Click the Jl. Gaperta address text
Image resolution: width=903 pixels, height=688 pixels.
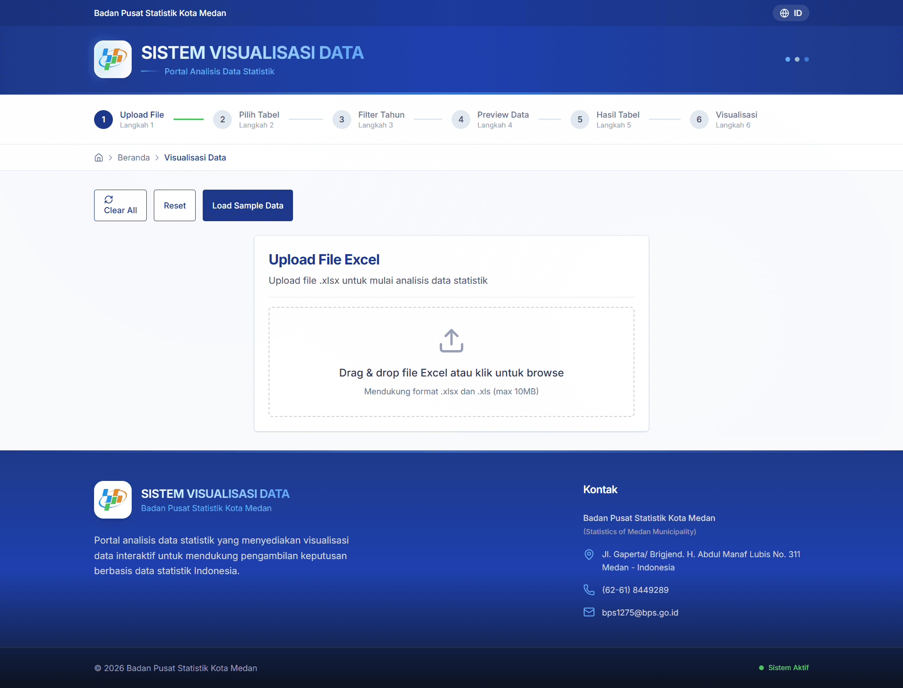coord(701,561)
